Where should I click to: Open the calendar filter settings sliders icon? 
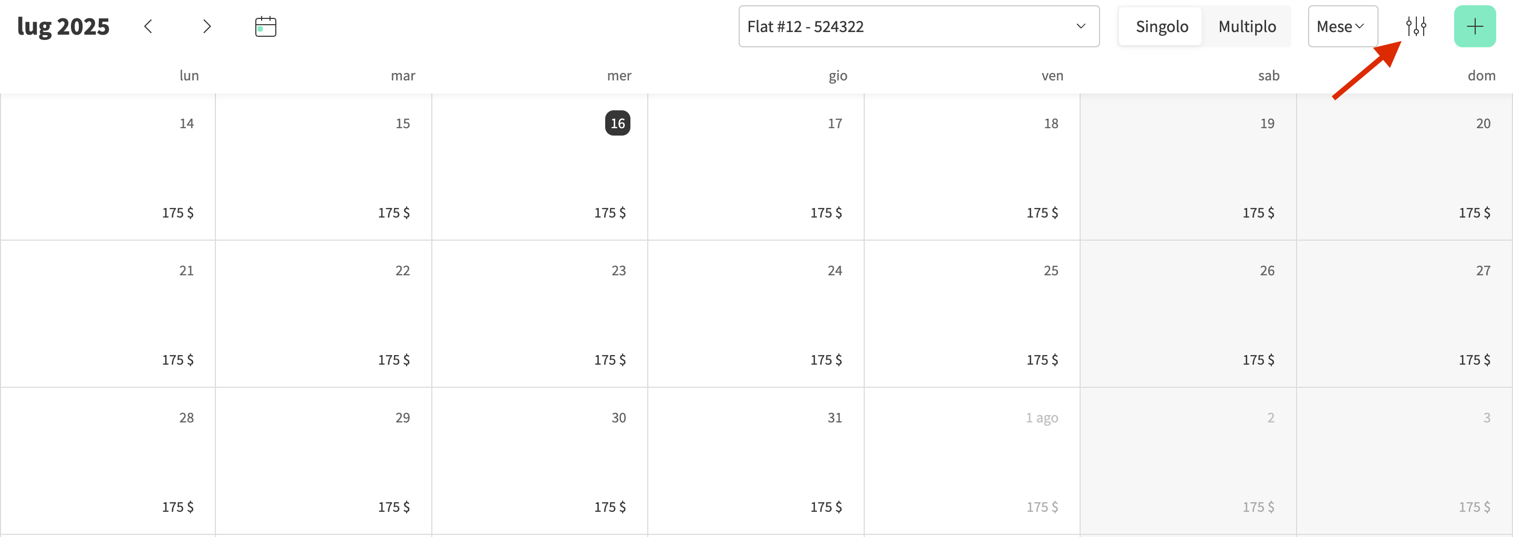(x=1415, y=26)
